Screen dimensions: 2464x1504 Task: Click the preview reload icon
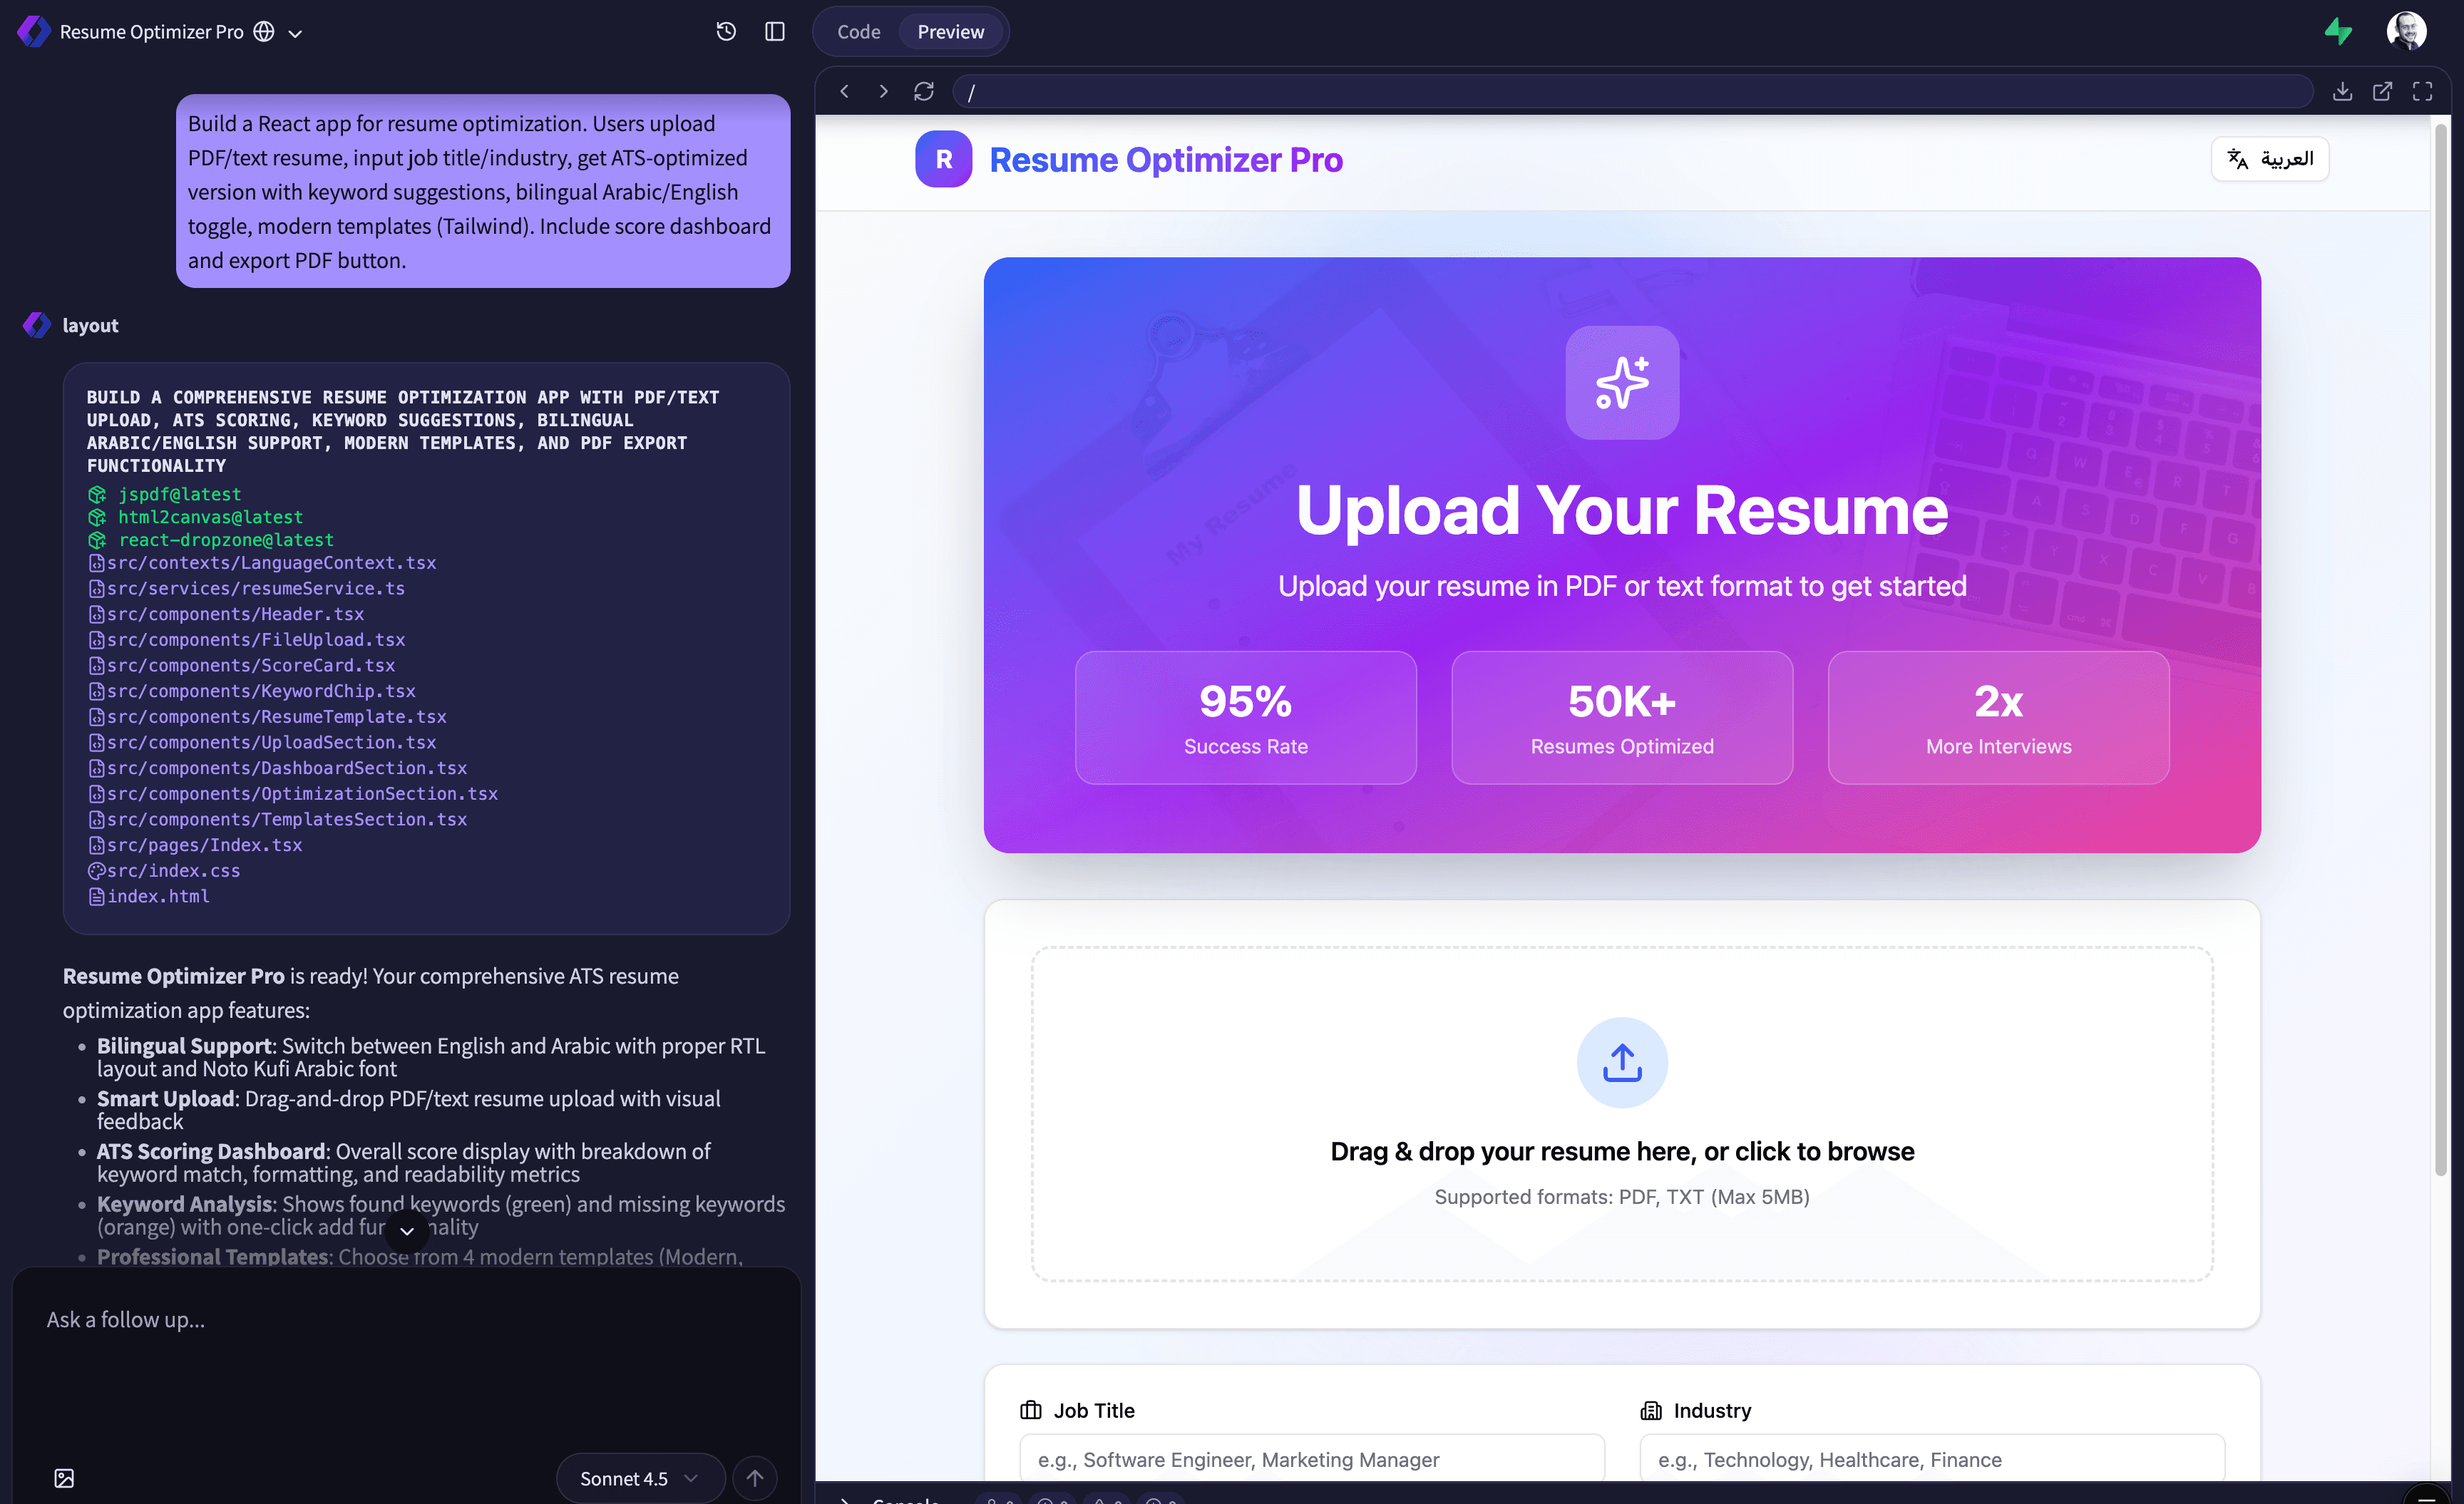click(923, 91)
